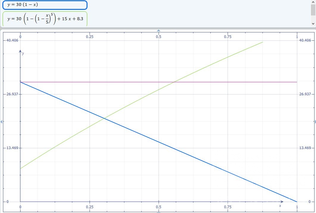This screenshot has height=213, width=316.
Task: Click the 26.937 label on the right axis
Action: [x=305, y=94]
